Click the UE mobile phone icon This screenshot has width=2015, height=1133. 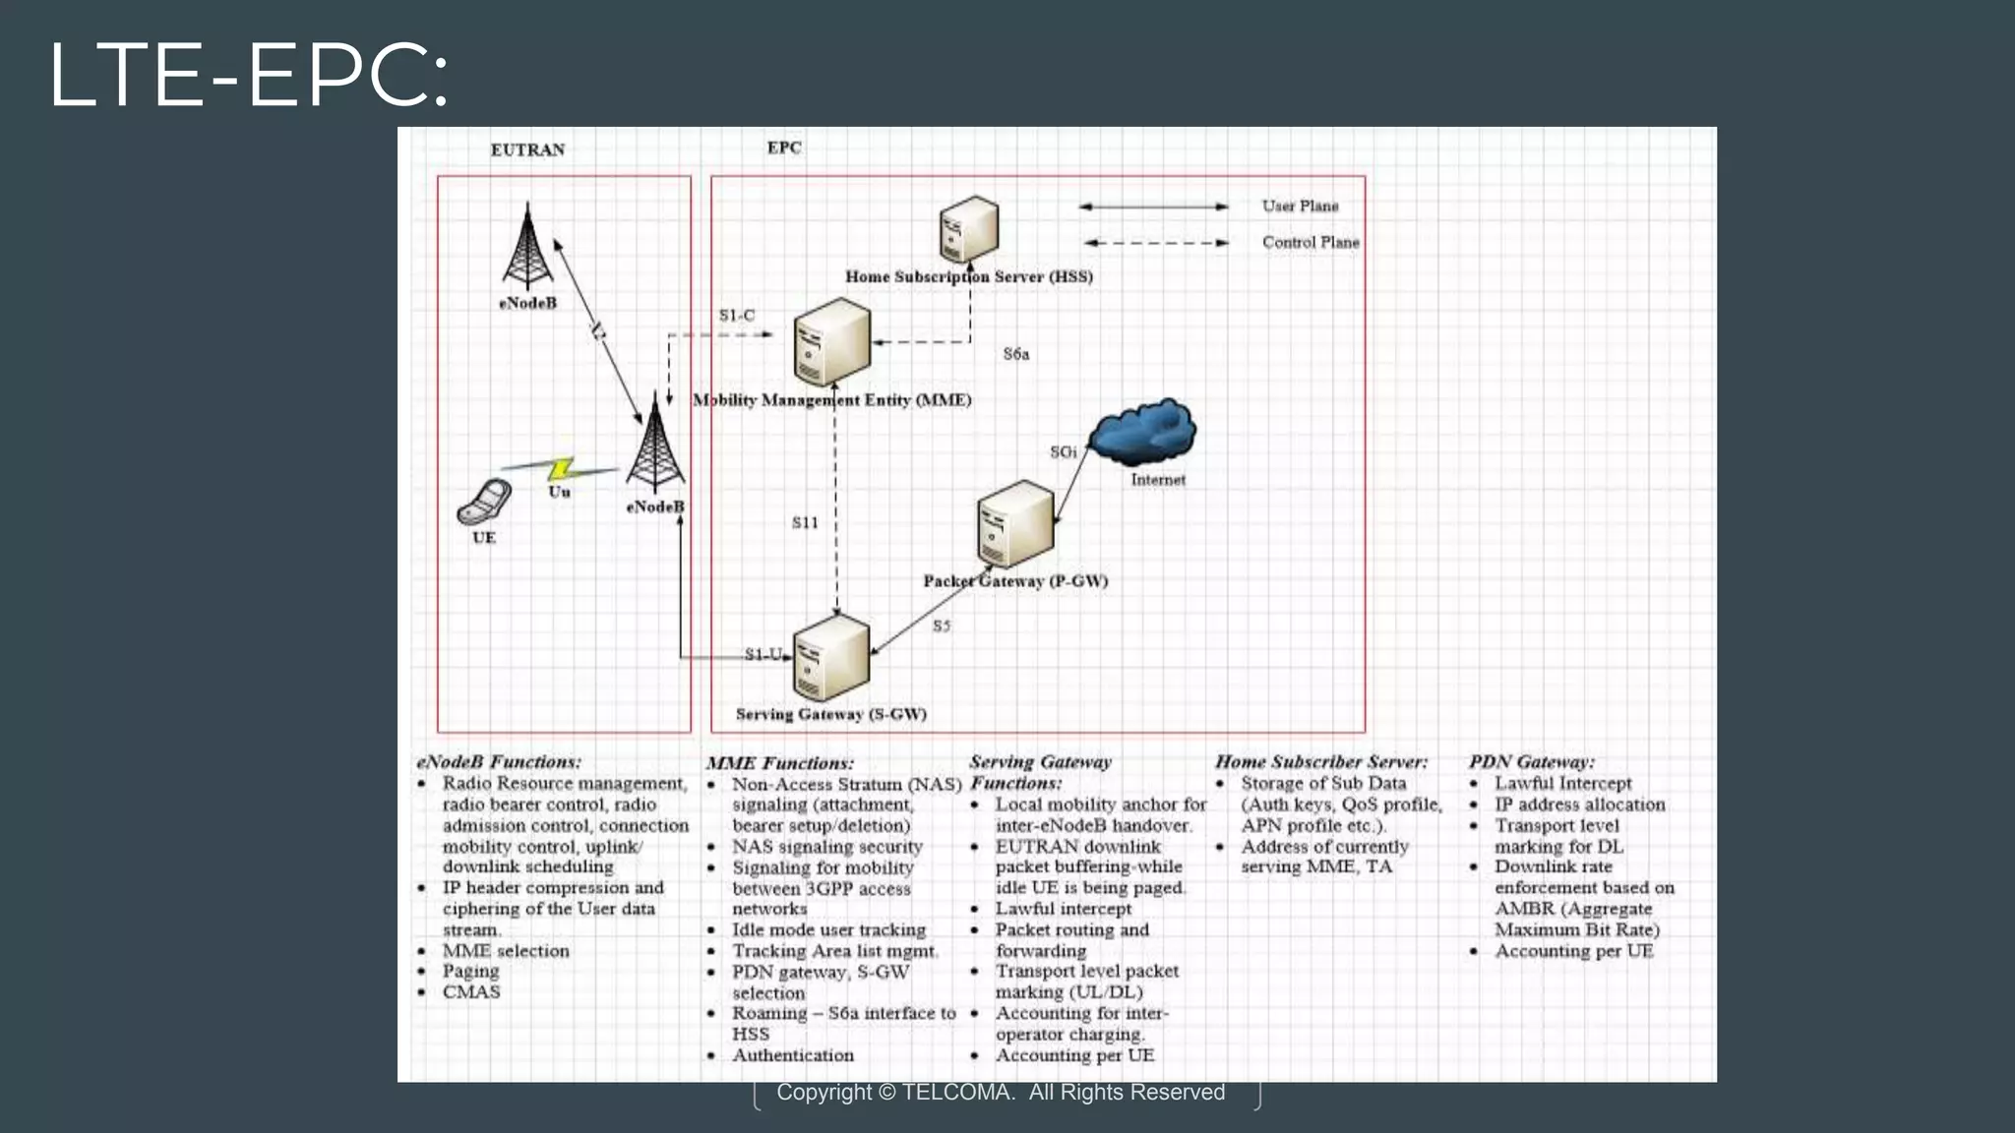tap(484, 502)
